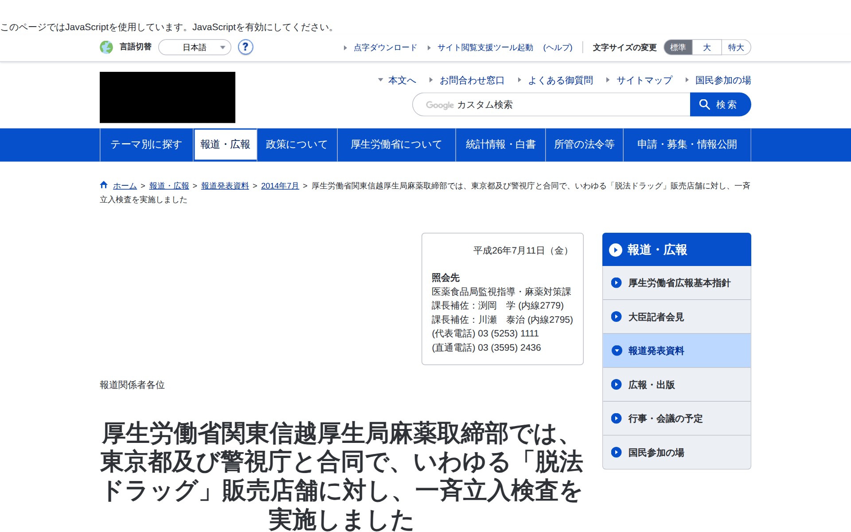Collapse the 報道発表資料 sidebar section
This screenshot has width=851, height=532.
coord(616,351)
